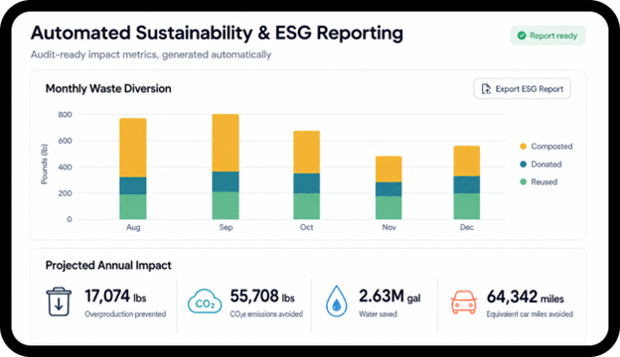Click the 2.63M gal value
The width and height of the screenshot is (620, 357).
point(389,297)
